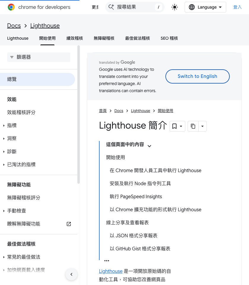Click the copy page icon
249x285 pixels.
[x=193, y=126]
